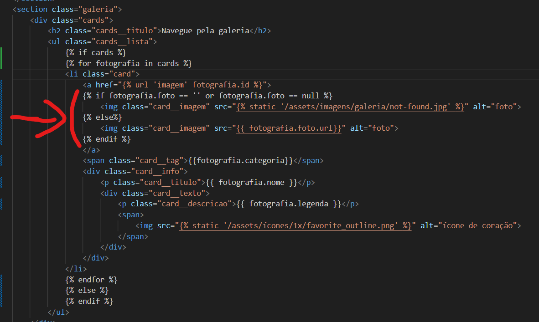Click the "Navegue pela galeria" heading text
Viewport: 539px width, 322px height.
pyautogui.click(x=205, y=31)
